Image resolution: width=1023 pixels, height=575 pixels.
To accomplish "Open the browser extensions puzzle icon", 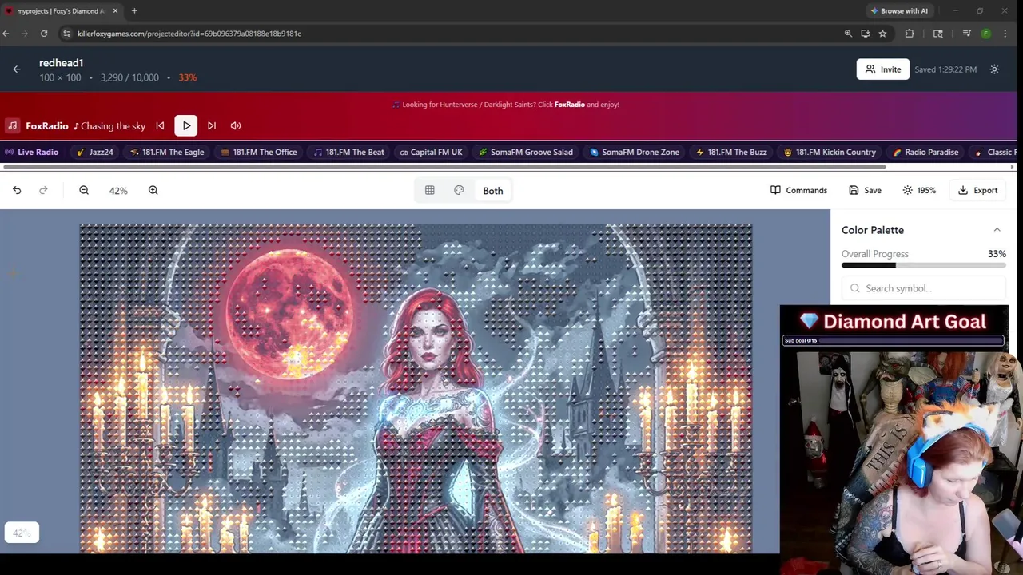I will (910, 34).
